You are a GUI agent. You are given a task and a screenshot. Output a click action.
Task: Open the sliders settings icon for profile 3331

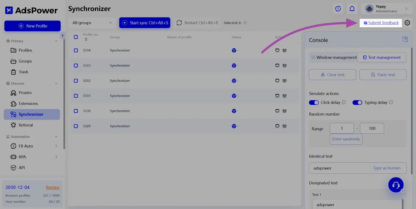(x=284, y=96)
